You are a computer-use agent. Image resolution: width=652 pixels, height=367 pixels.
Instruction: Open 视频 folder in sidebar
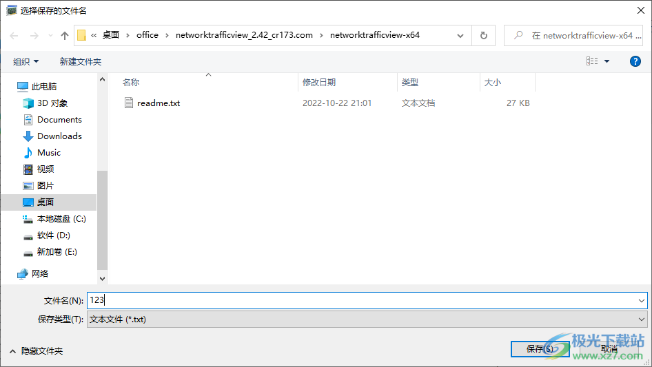click(x=45, y=169)
